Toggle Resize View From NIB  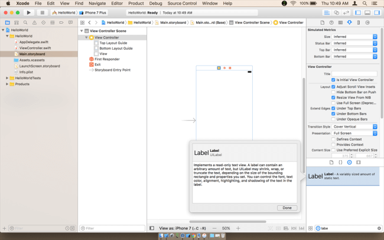pos(333,98)
